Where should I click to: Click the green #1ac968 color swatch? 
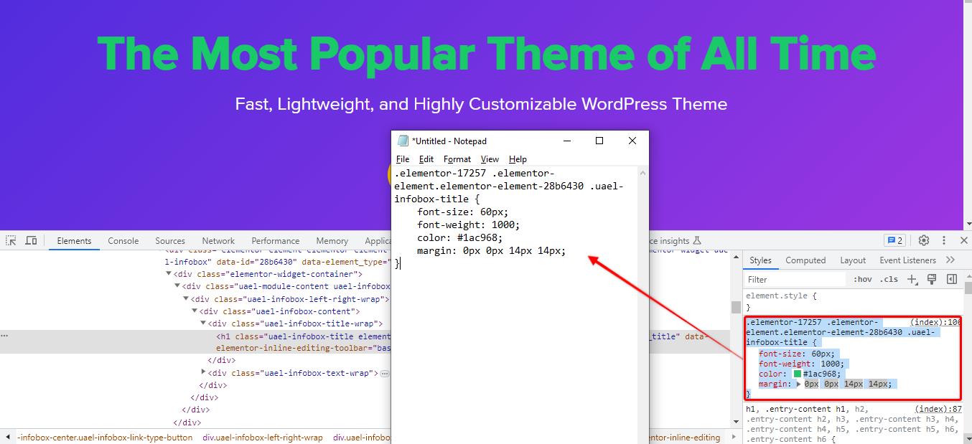pyautogui.click(x=797, y=372)
